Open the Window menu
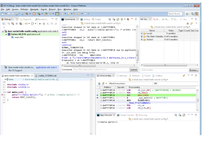 tap(67, 9)
